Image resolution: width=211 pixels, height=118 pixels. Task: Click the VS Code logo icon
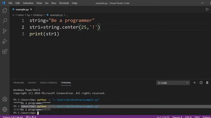[3, 3]
